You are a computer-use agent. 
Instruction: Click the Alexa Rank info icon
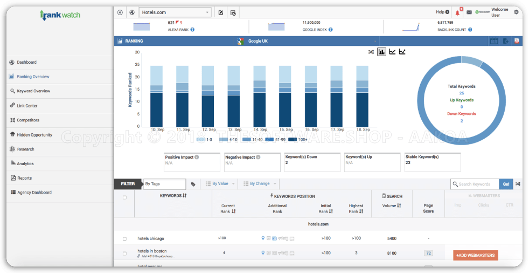point(193,30)
